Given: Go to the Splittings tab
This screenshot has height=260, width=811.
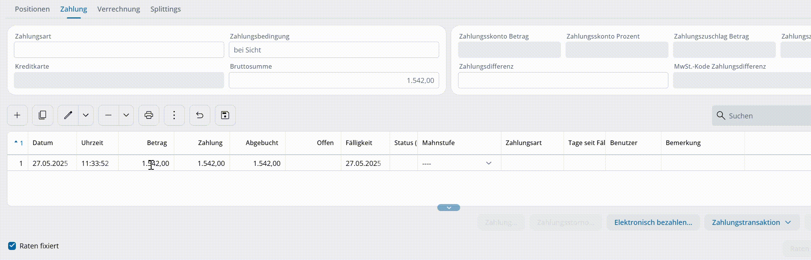Looking at the screenshot, I should point(165,9).
